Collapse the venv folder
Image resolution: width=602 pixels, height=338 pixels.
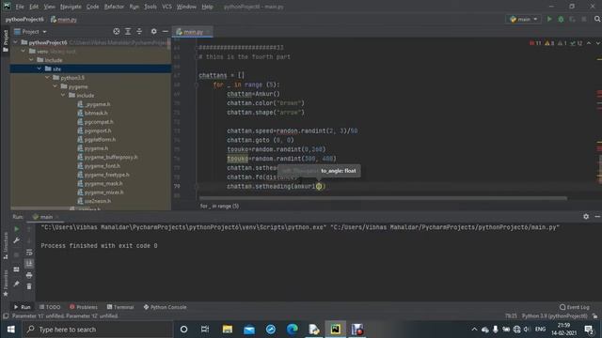point(24,51)
